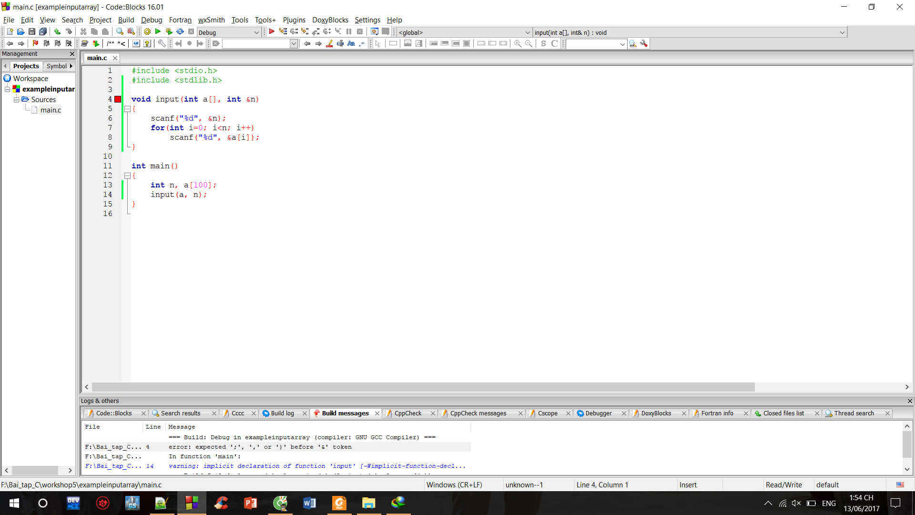
Task: Toggle the breakpoint on line 4
Action: click(118, 99)
